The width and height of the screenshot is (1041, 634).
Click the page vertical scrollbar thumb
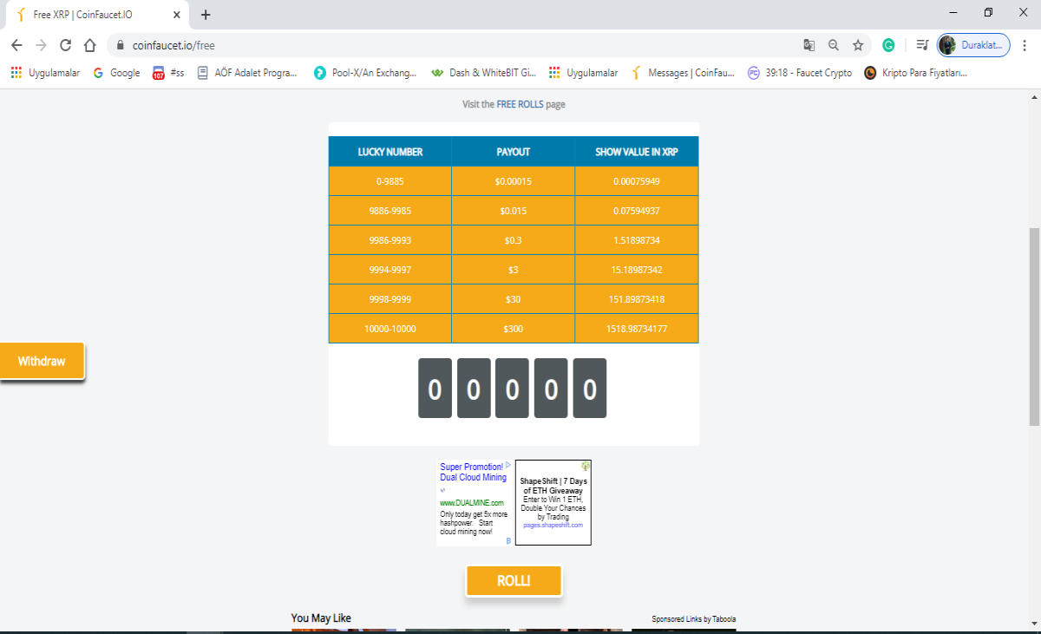coord(1034,326)
